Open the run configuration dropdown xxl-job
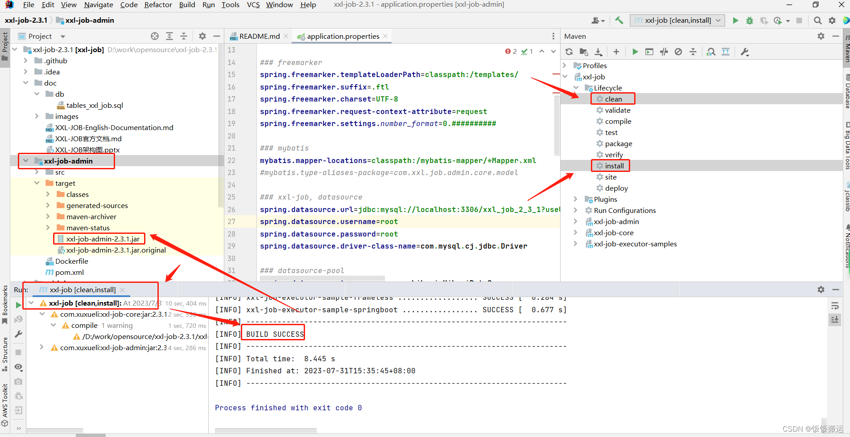The height and width of the screenshot is (437, 850). [676, 20]
